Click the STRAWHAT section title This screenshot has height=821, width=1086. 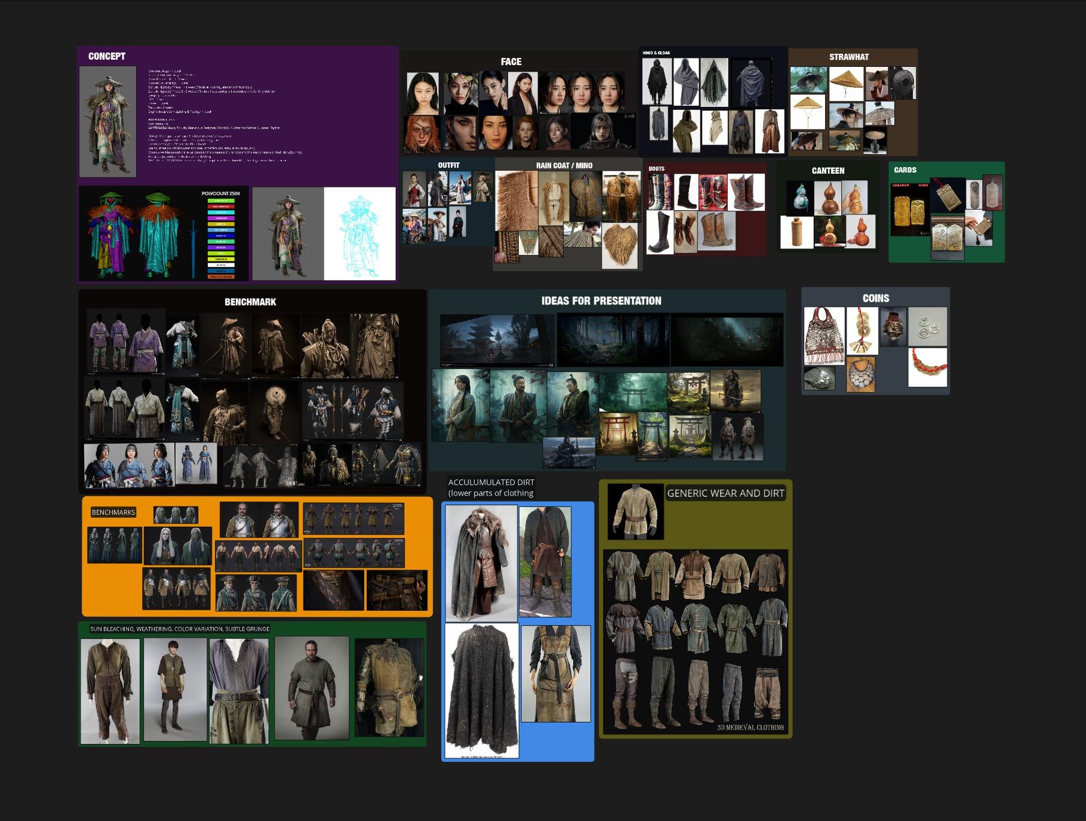(x=848, y=57)
